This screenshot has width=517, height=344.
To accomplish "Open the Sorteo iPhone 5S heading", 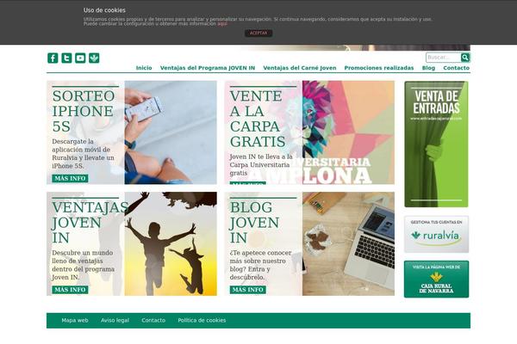I will click(x=84, y=111).
